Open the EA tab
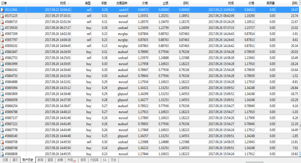The width and height of the screenshot is (301, 163). [105, 160]
